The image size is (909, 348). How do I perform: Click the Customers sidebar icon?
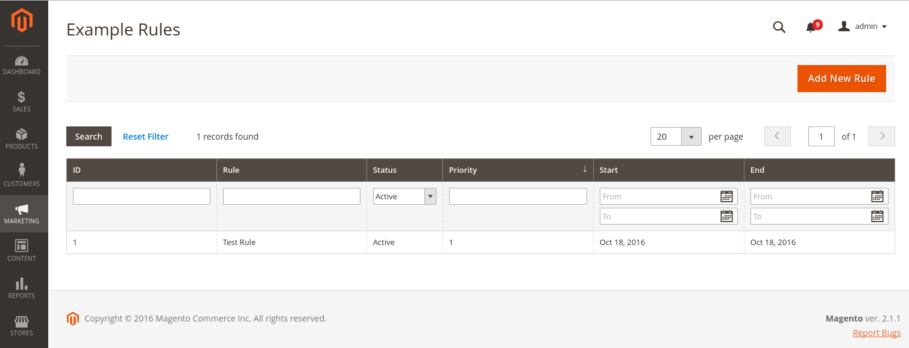pyautogui.click(x=22, y=176)
